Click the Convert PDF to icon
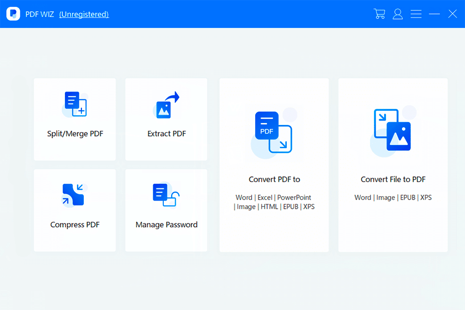This screenshot has width=465, height=310. tap(274, 133)
